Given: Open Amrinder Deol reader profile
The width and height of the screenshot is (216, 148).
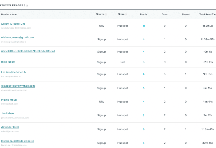Looking at the screenshot, I should pyautogui.click(x=10, y=127).
